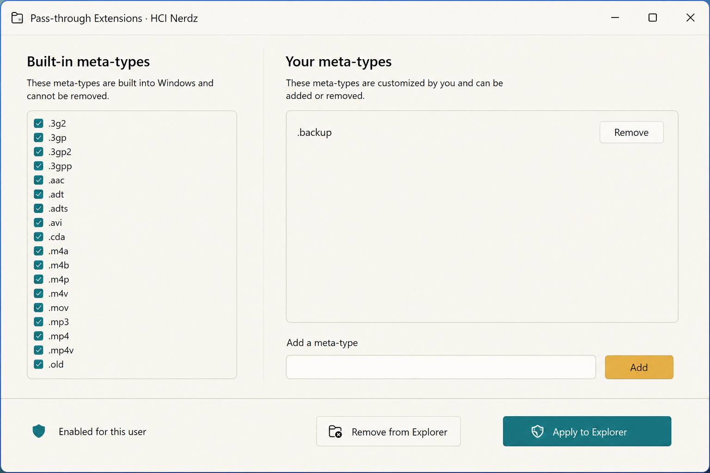This screenshot has width=710, height=473.
Task: Click Apply to Explorer button
Action: pos(587,431)
